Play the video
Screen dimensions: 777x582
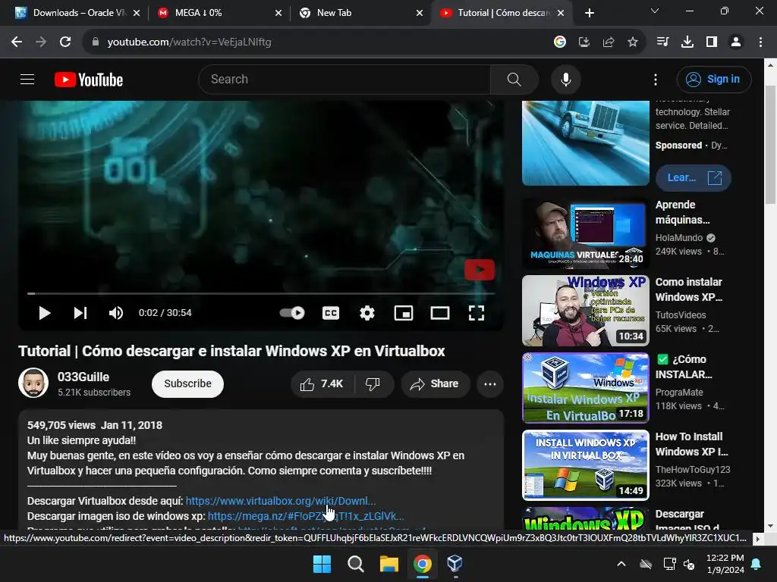coord(44,313)
